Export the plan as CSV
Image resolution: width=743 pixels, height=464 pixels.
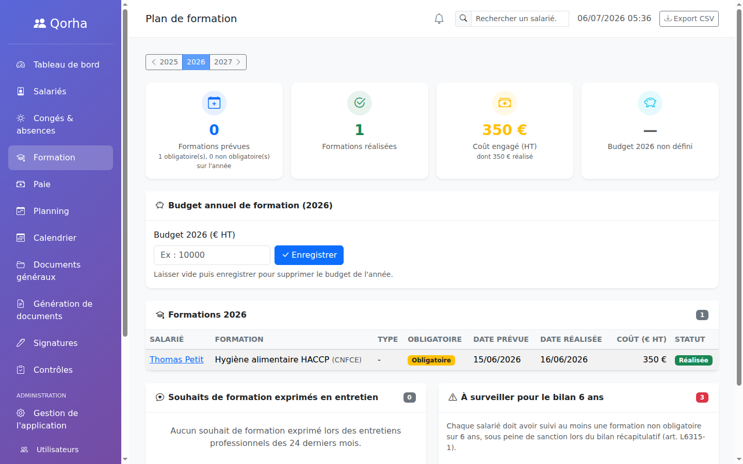pos(689,19)
